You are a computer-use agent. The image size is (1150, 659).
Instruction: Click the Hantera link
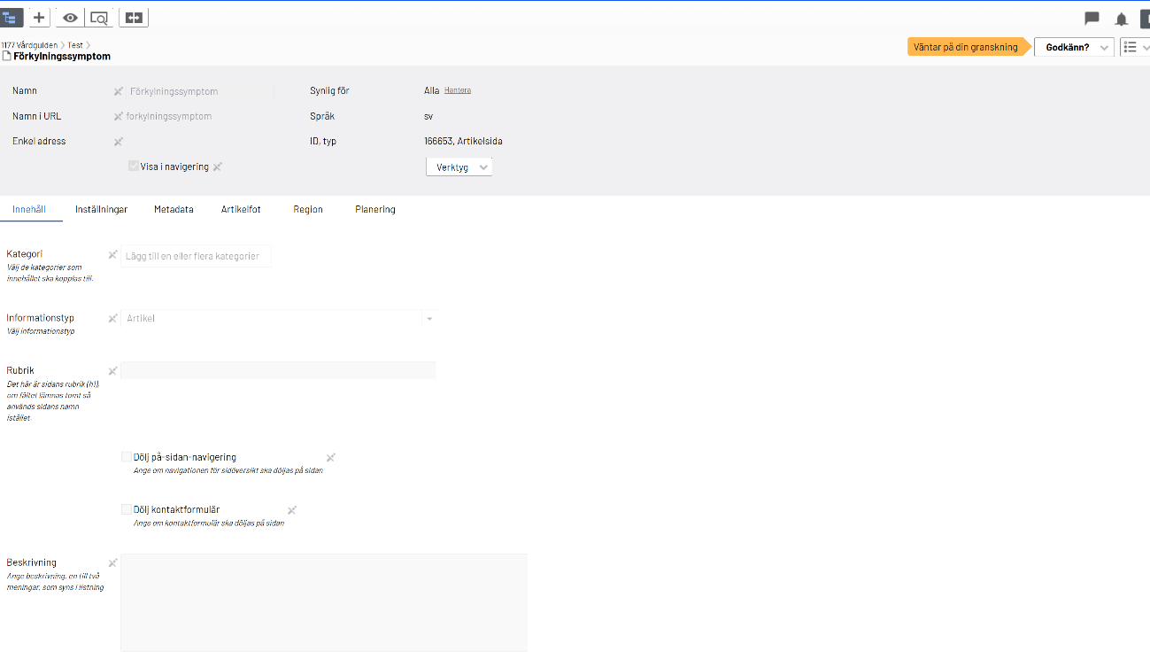(x=458, y=90)
